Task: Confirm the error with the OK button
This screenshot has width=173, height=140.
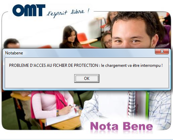Action: coord(87,79)
